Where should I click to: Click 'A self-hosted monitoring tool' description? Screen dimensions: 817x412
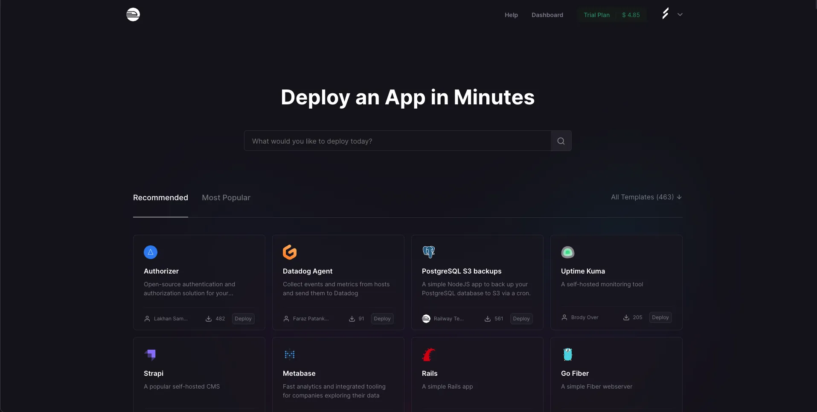(x=602, y=285)
